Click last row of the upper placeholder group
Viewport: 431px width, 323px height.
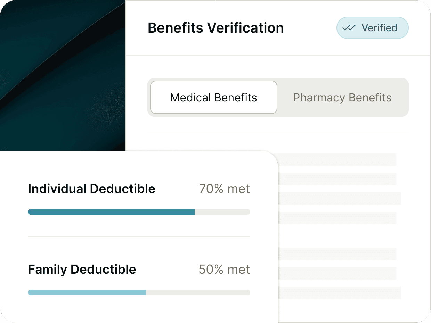(x=337, y=218)
